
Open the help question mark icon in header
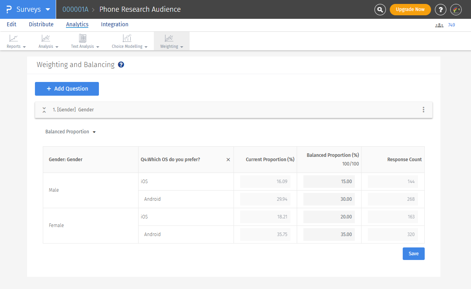pos(441,9)
